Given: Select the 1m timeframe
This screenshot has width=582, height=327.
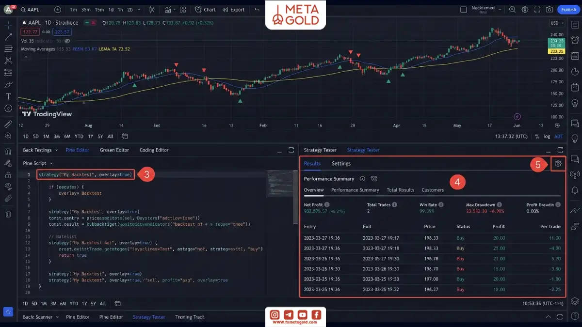Looking at the screenshot, I should 73,9.
